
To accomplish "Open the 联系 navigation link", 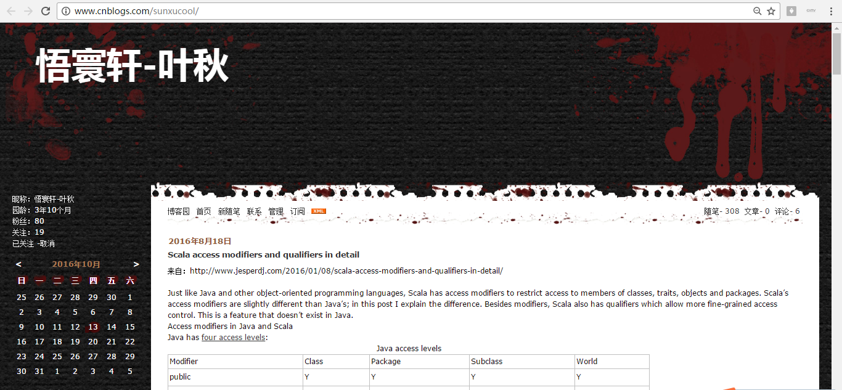I will (254, 211).
